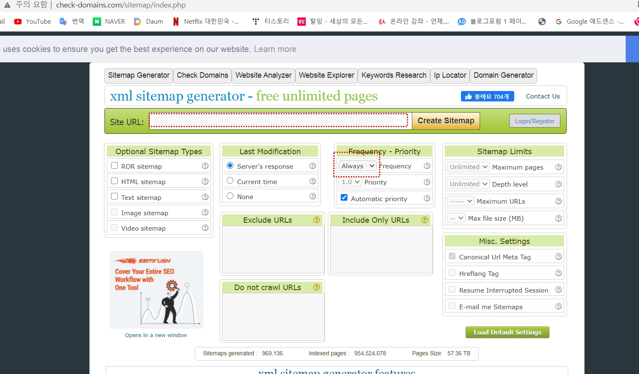Open the Exclude URLs help icon

coord(317,220)
